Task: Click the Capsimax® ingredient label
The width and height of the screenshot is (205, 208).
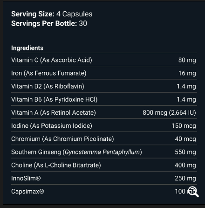Action: point(27,191)
